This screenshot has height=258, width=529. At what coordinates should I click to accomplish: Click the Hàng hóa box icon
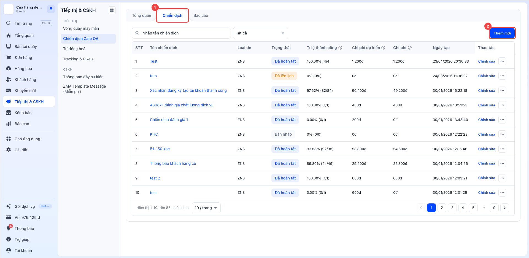coord(9,69)
